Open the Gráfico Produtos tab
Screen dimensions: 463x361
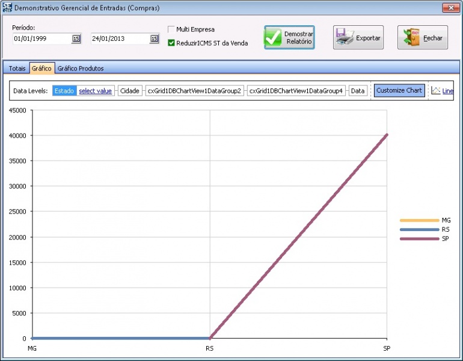click(x=81, y=69)
